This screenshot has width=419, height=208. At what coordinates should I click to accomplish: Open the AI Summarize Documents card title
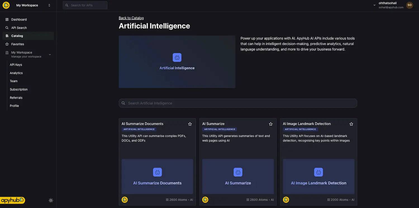click(142, 124)
